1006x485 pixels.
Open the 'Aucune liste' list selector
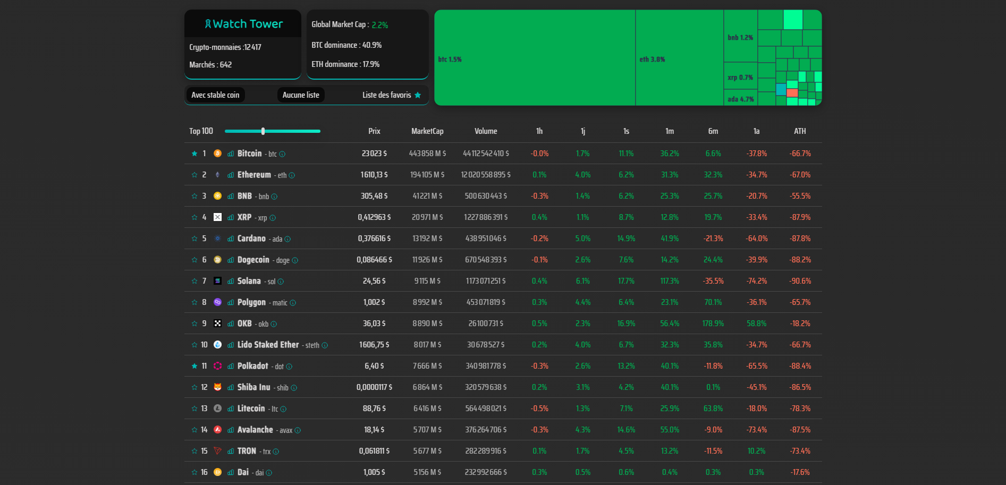(x=301, y=95)
